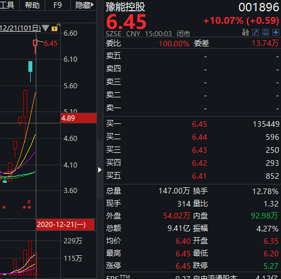Click the 买二 volume 596

272,137
